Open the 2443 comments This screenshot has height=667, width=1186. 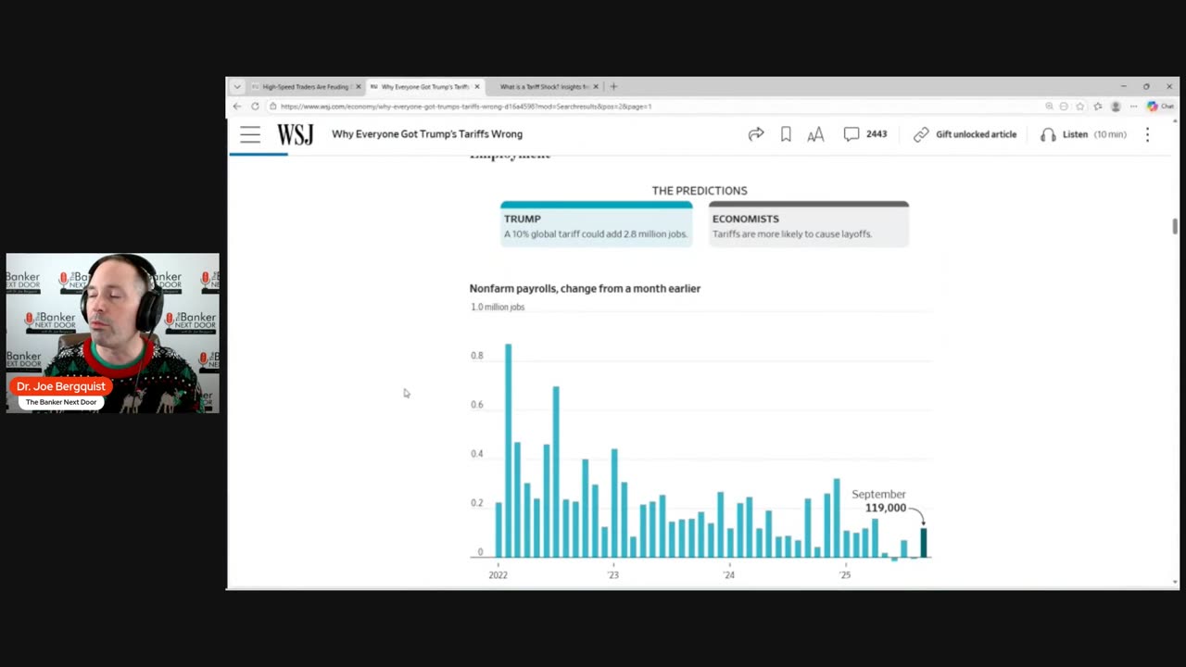click(865, 134)
